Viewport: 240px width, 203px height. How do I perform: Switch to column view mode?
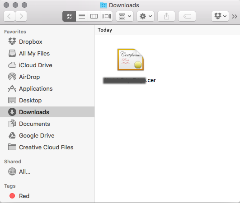94,16
